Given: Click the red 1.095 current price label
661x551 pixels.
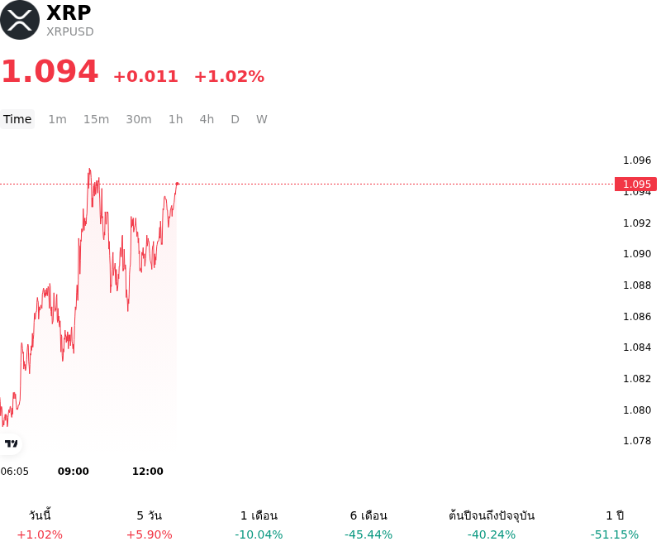Looking at the screenshot, I should pos(635,184).
